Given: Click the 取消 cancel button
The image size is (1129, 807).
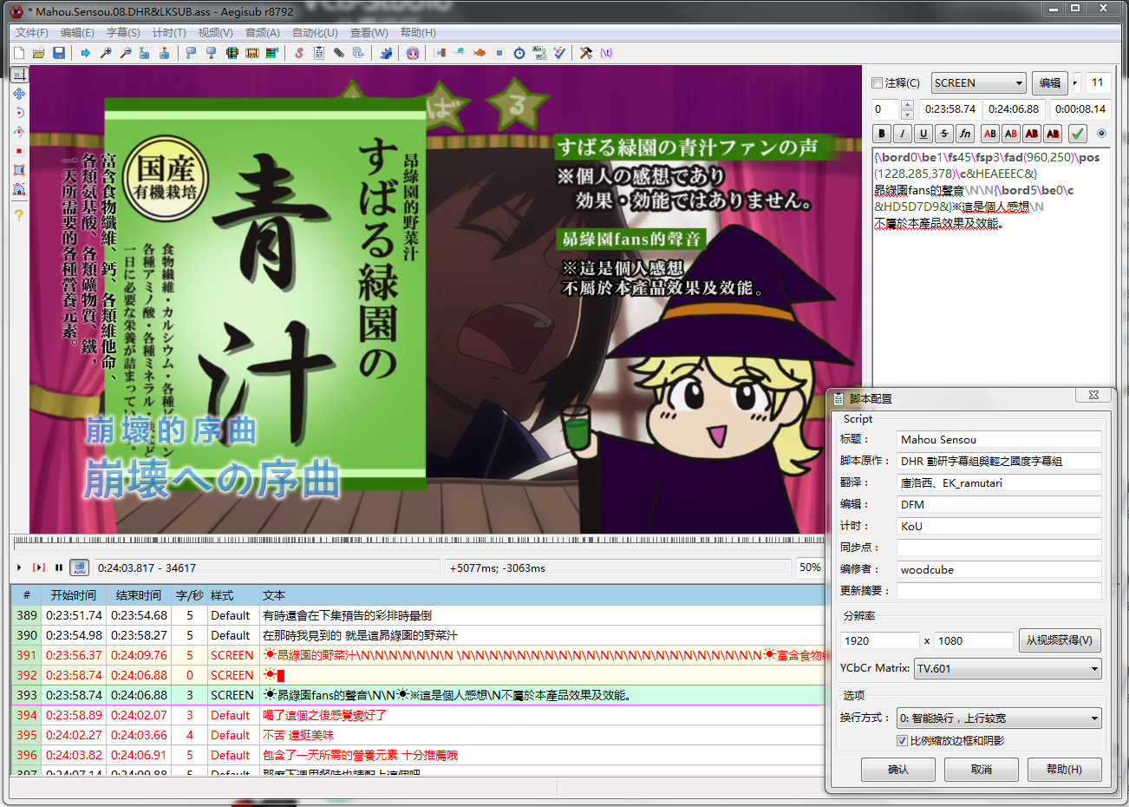Looking at the screenshot, I should click(982, 770).
